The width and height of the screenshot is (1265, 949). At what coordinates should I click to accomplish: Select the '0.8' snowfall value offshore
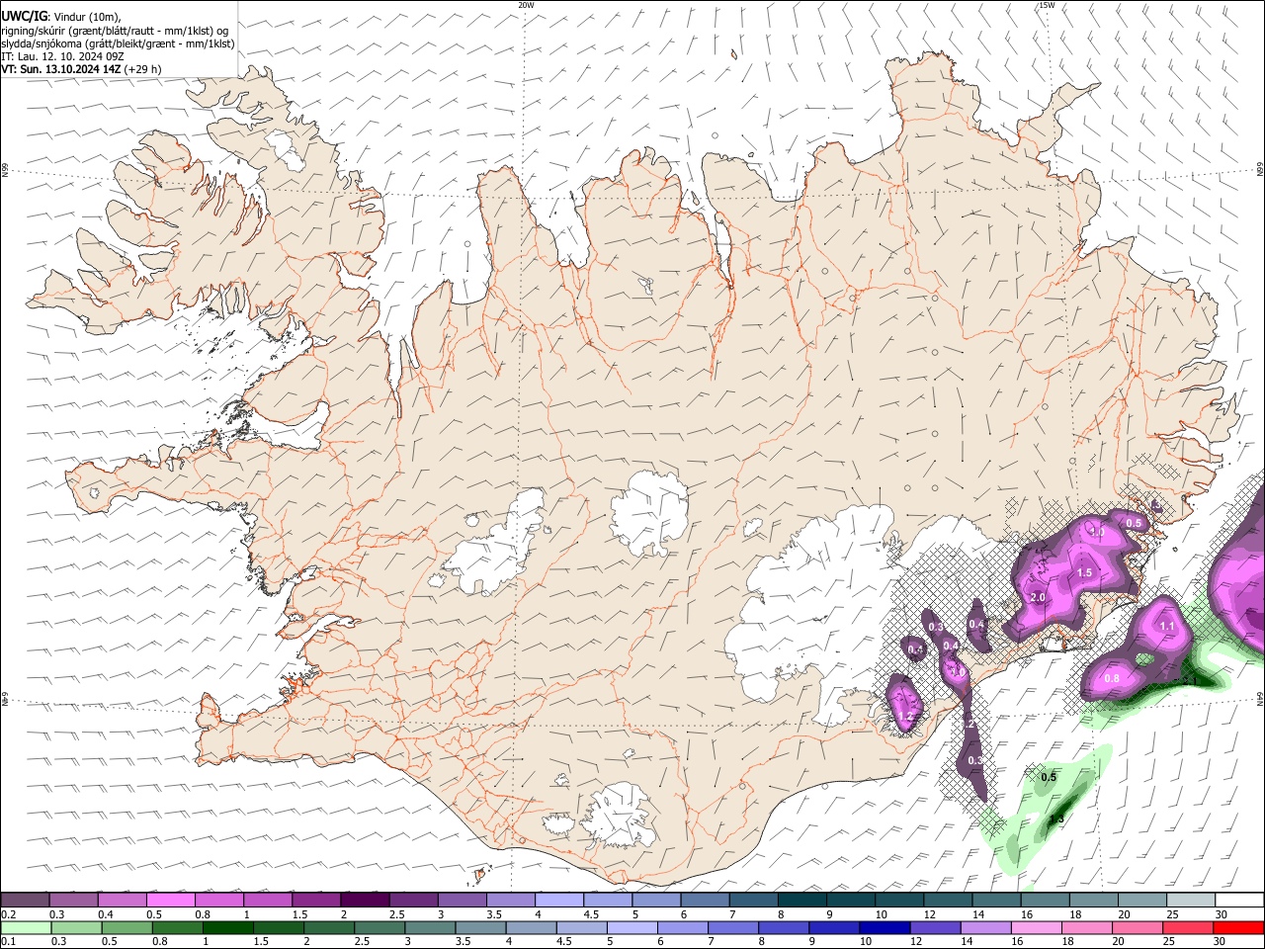(x=1112, y=678)
